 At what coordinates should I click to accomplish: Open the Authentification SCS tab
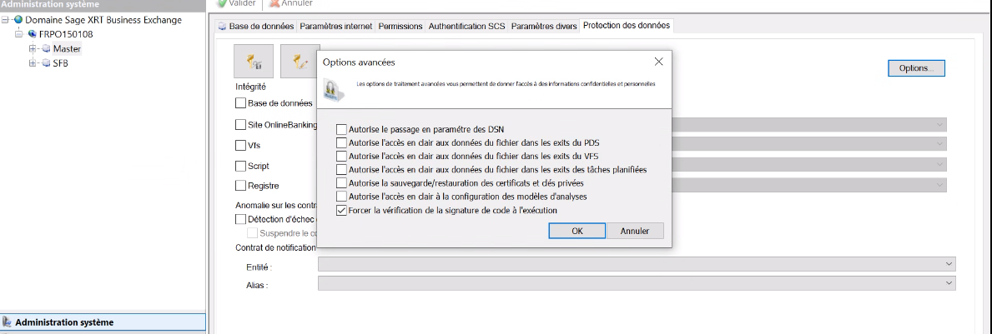coord(467,26)
